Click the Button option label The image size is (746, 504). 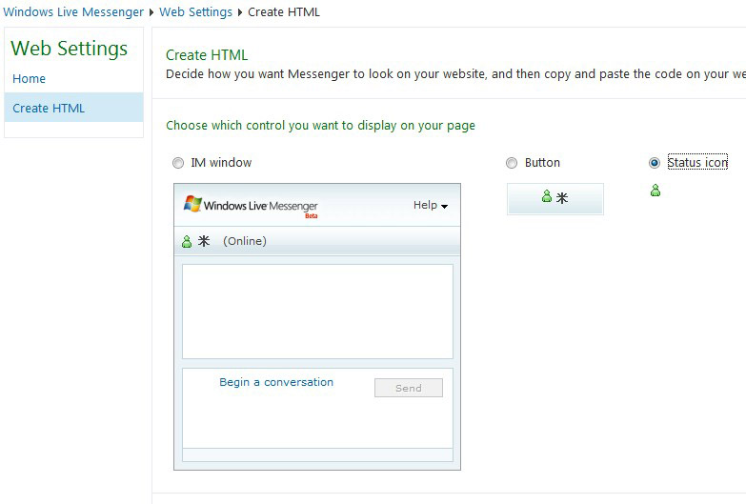(x=542, y=162)
